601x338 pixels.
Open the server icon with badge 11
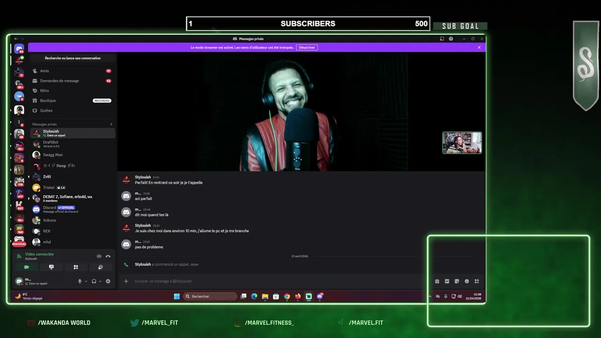click(19, 72)
